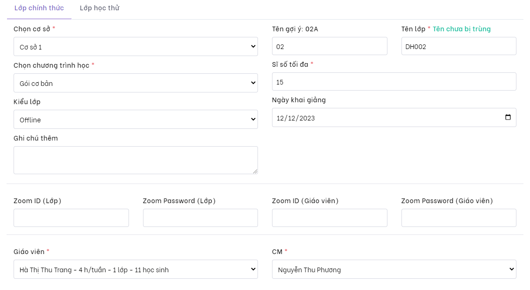The height and width of the screenshot is (290, 530).
Task: Focus the Tên lớp field with DH002
Action: click(458, 46)
